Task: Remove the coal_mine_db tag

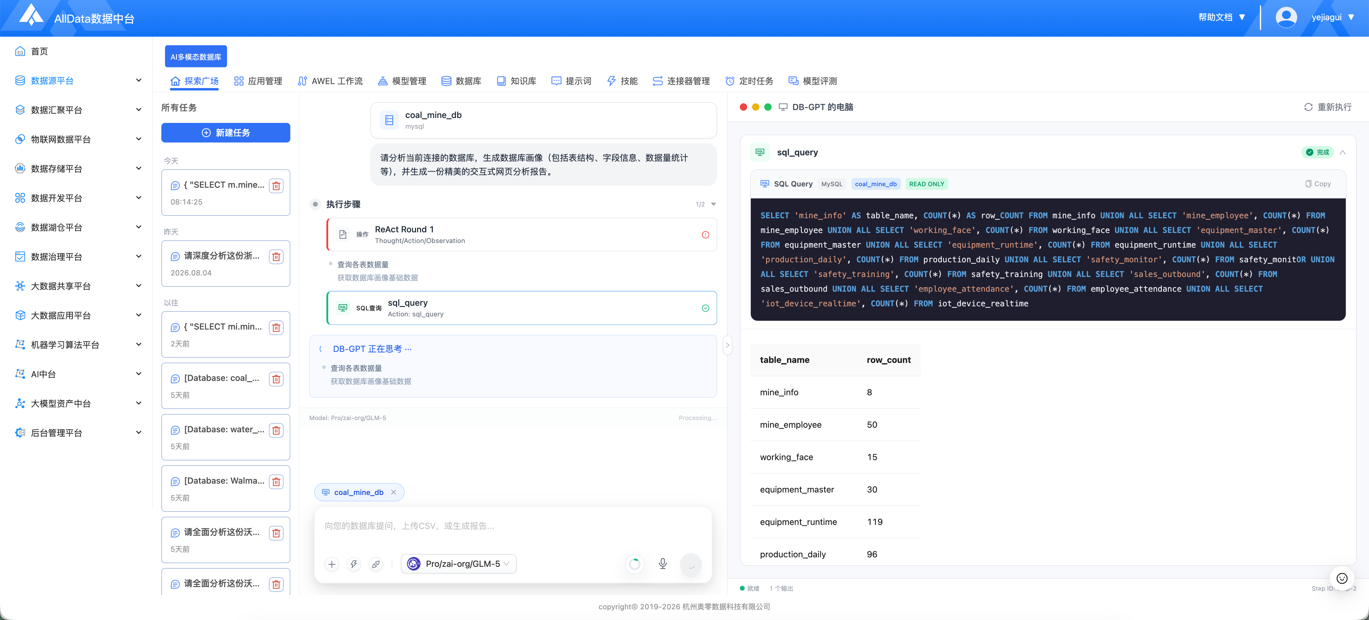Action: 393,493
